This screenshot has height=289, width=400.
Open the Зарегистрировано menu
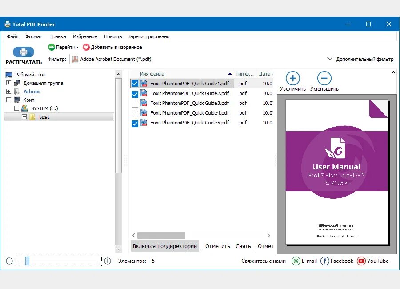pyautogui.click(x=148, y=36)
